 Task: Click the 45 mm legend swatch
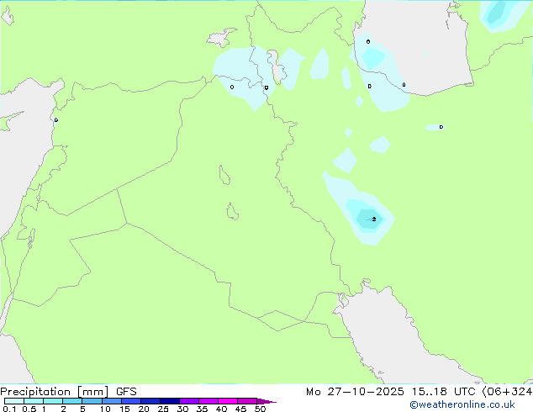(x=247, y=401)
